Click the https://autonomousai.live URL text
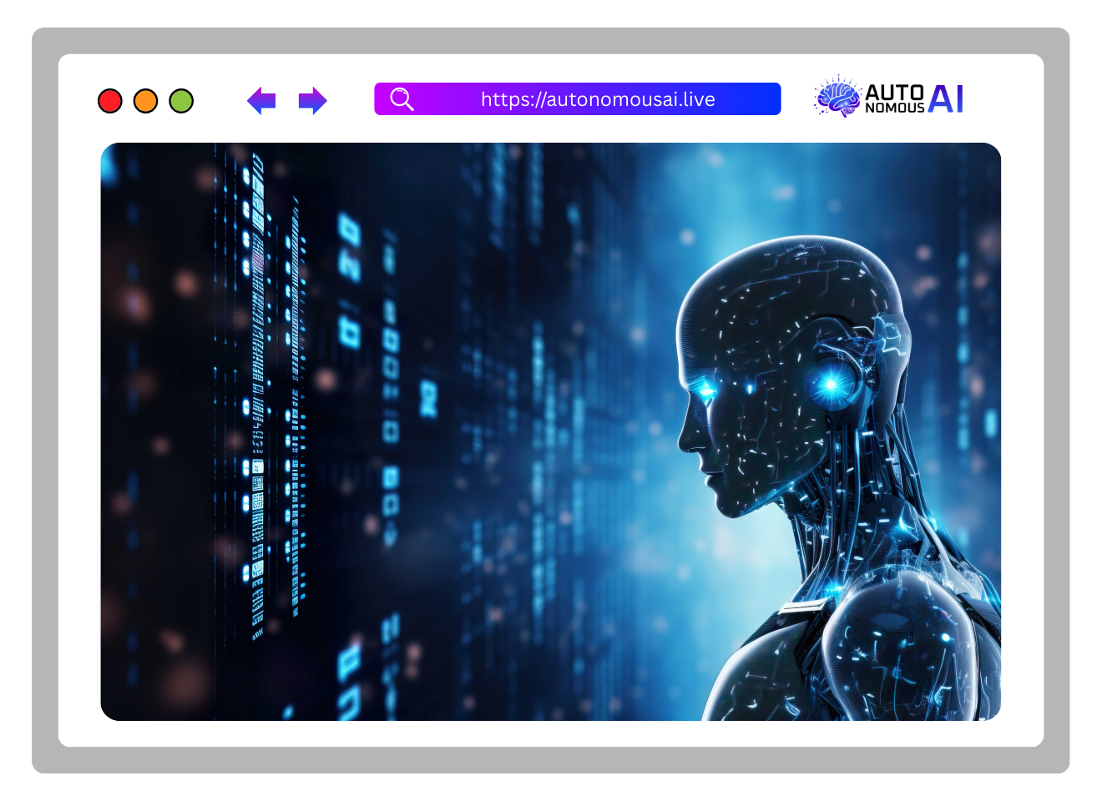The width and height of the screenshot is (1102, 801). click(x=598, y=99)
